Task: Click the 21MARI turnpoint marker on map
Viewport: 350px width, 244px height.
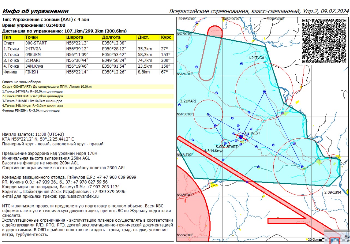Action: [x=208, y=115]
